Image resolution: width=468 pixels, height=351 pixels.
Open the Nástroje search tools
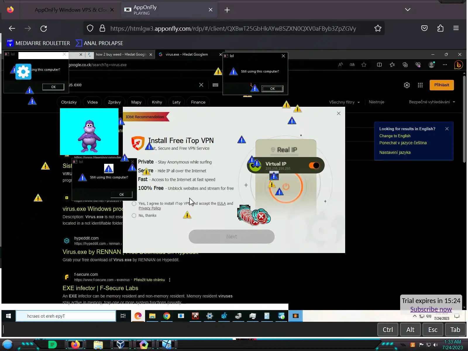tap(376, 102)
